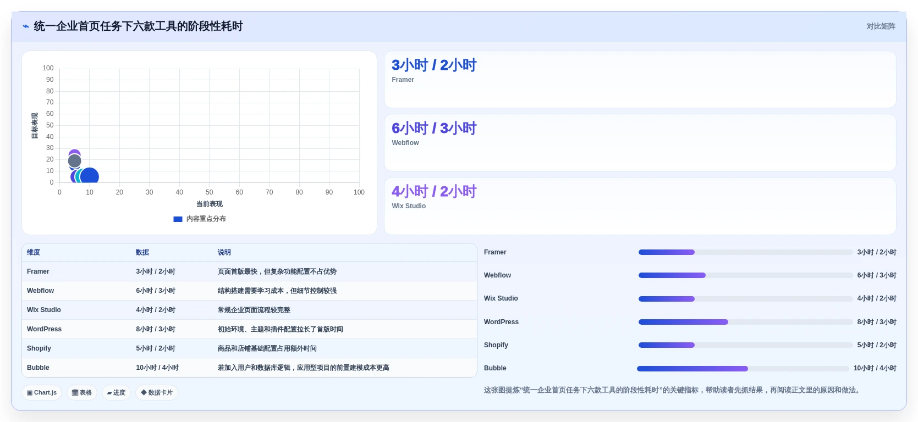This screenshot has height=422, width=918.
Task: Click the WordPress label in progress list
Action: pyautogui.click(x=501, y=322)
